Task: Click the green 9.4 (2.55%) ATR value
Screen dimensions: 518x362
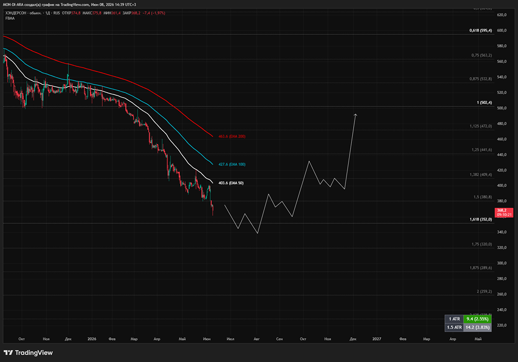Action: 478,319
